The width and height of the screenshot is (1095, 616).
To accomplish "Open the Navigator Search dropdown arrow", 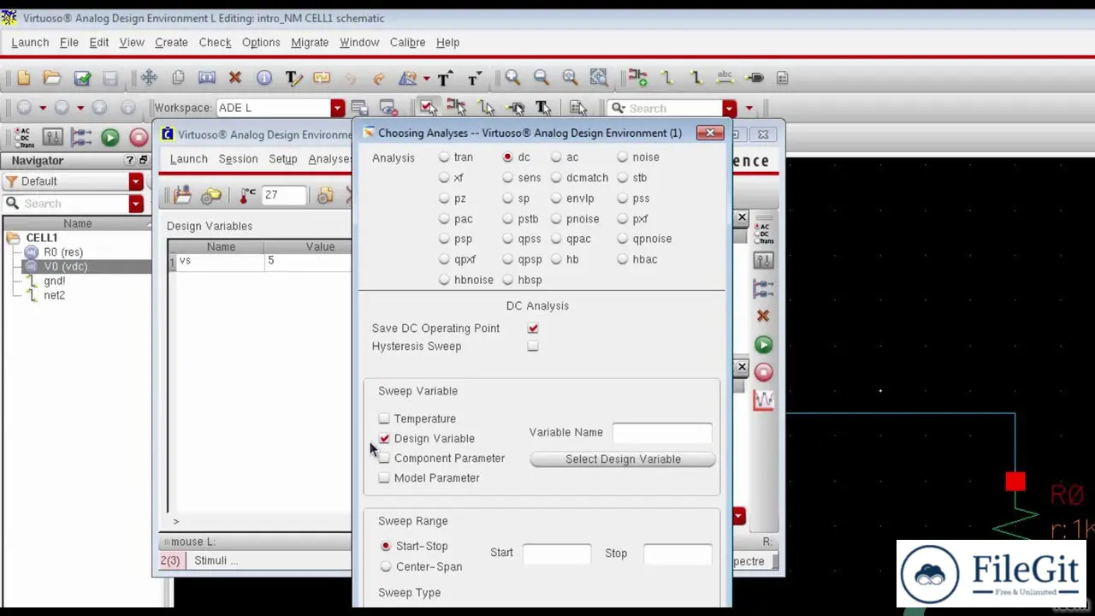I will [x=136, y=204].
